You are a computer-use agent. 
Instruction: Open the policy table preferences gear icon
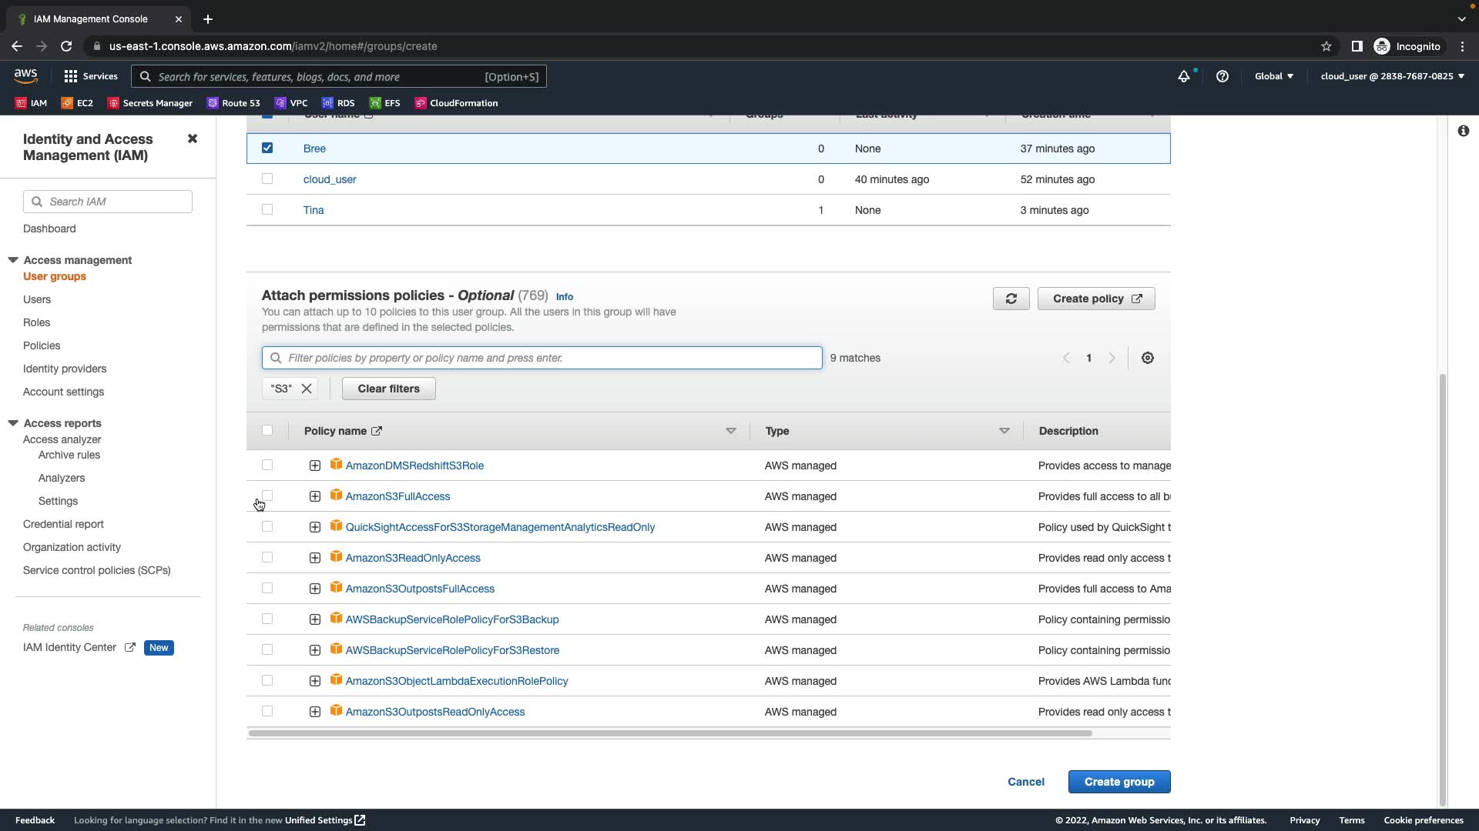(1147, 358)
